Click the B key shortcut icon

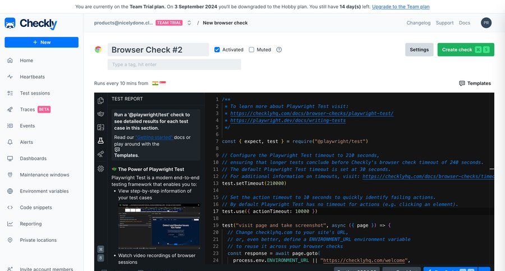(x=101, y=258)
